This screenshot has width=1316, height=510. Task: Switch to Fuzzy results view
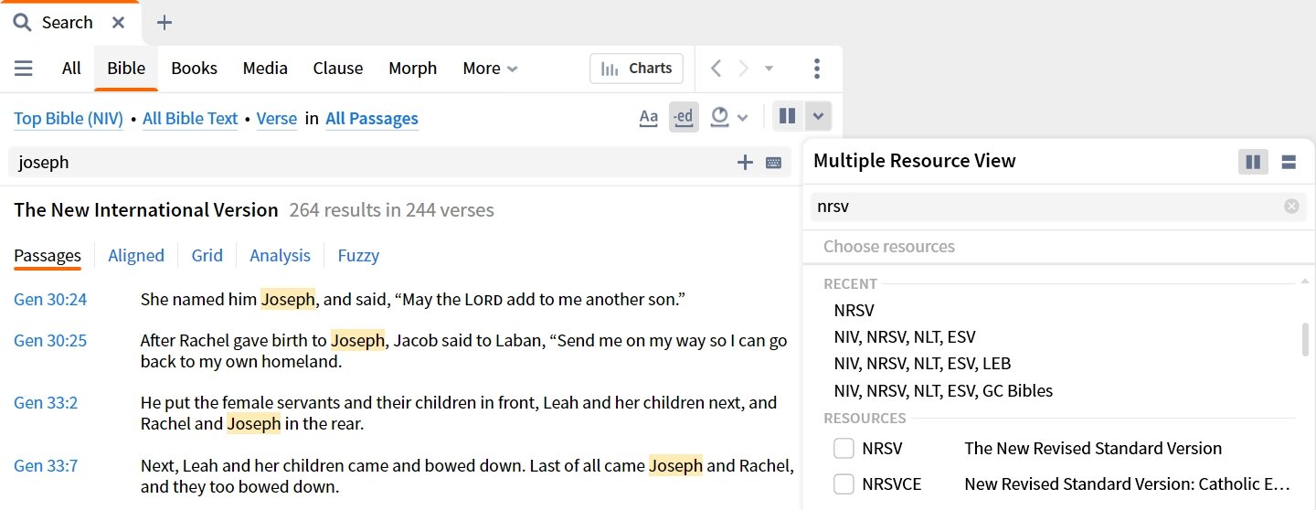pos(358,256)
